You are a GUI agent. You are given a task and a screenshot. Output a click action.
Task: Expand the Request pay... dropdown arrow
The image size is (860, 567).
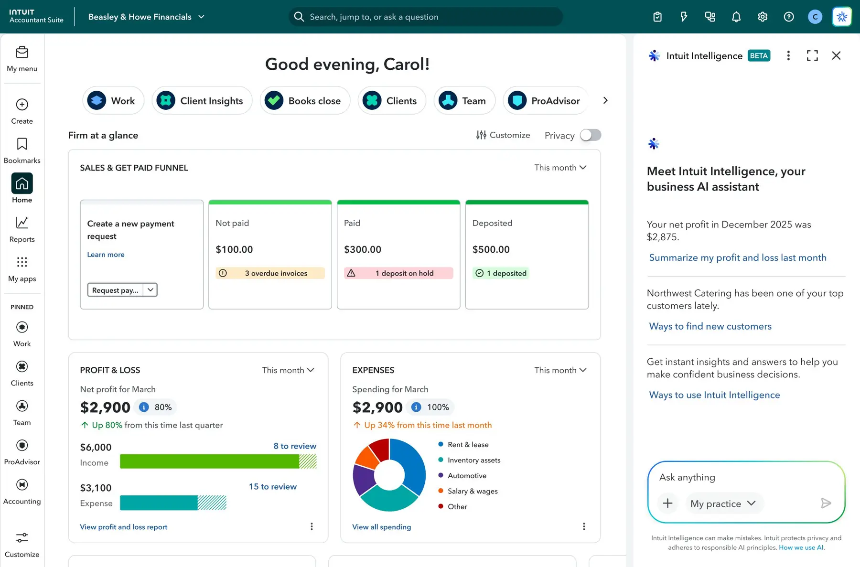[x=150, y=290]
